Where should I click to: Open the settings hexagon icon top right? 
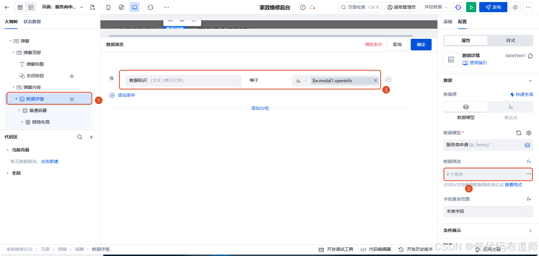point(515,7)
